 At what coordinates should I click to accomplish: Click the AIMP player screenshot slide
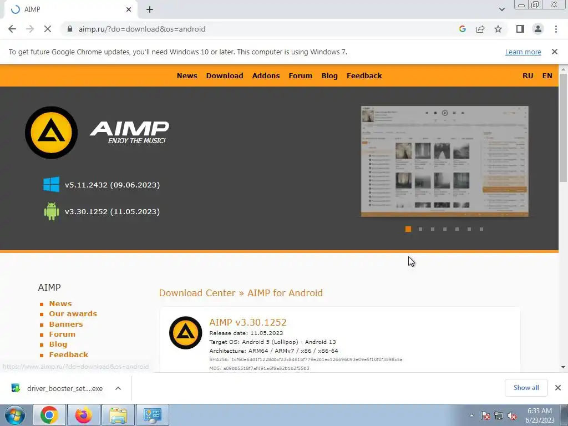444,161
